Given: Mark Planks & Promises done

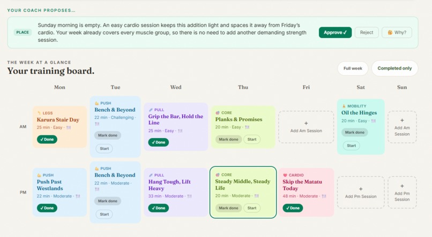Looking at the screenshot, I should point(228,140).
